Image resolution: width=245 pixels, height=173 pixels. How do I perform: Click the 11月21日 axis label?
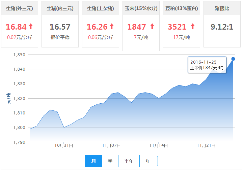click(x=206, y=145)
